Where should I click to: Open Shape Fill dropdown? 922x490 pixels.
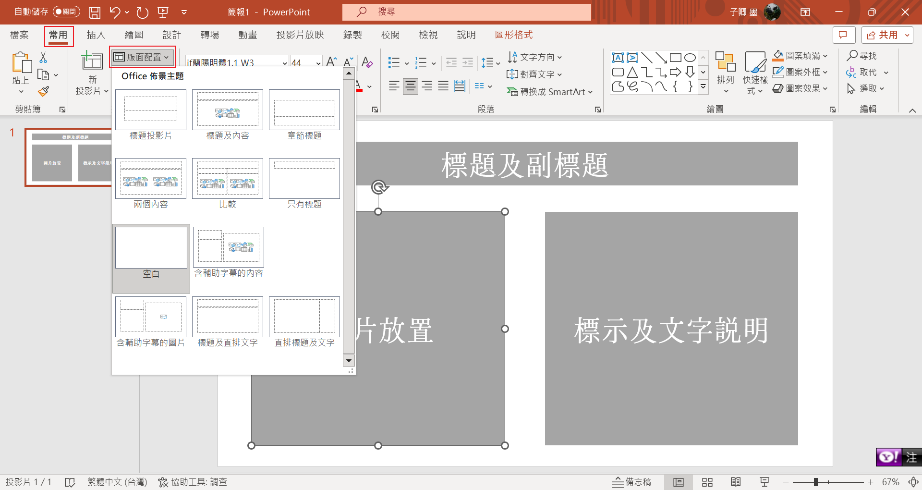coord(800,56)
